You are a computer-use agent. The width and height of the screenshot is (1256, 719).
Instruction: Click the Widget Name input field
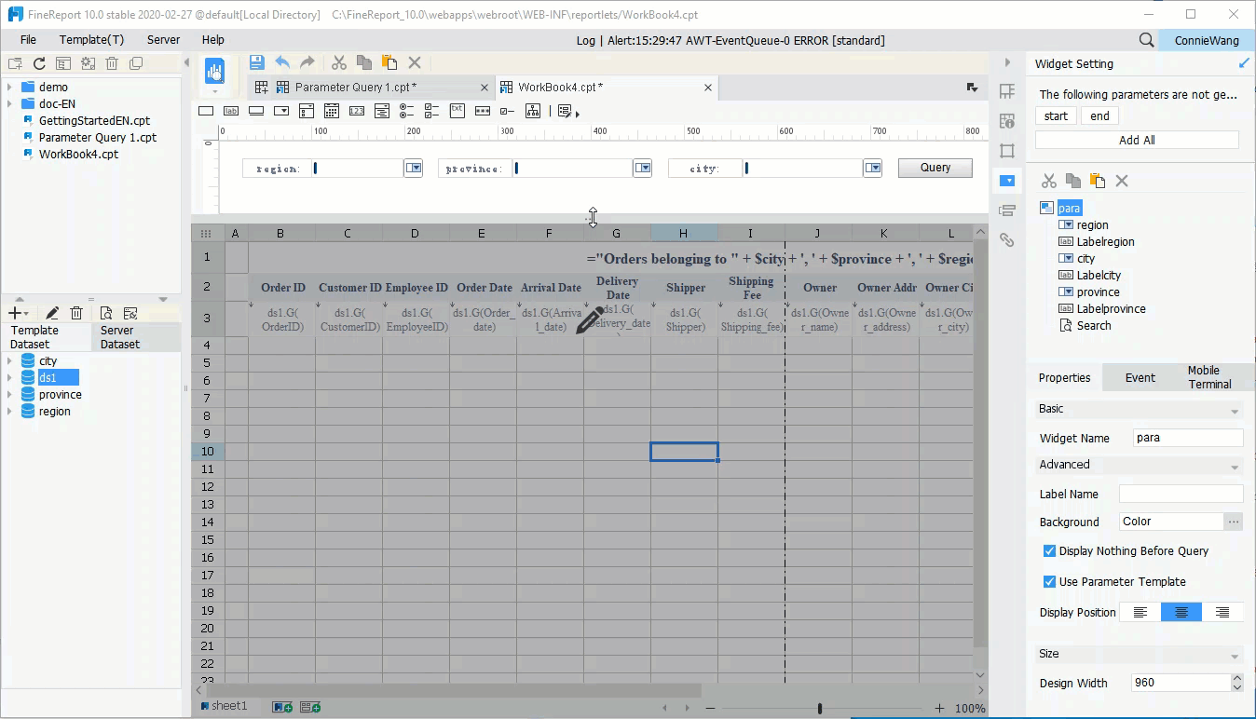[1188, 438]
